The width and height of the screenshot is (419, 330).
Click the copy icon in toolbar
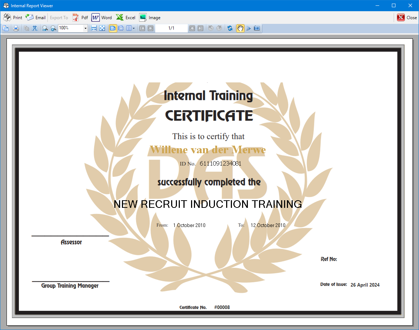pos(26,28)
